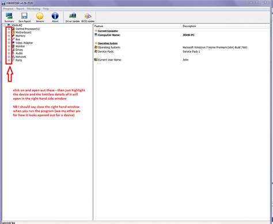This screenshot has width=273, height=224.
Task: Expand the Monitor node
Action: [9, 46]
